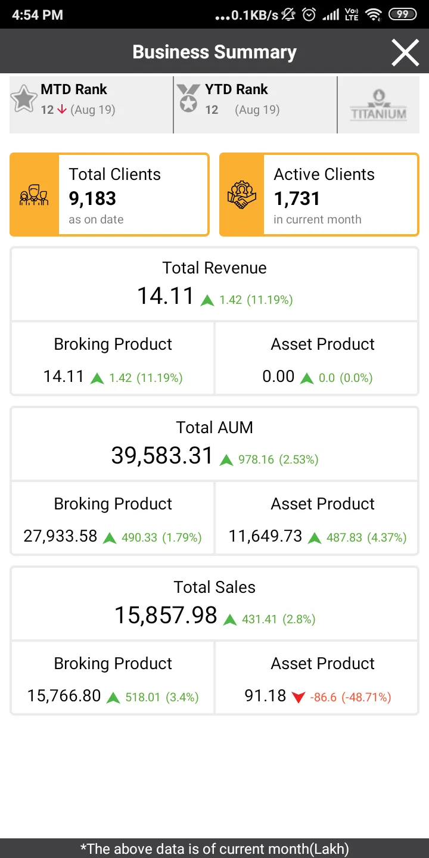429x858 pixels.
Task: Select the MTD Rank panel
Action: 91,105
